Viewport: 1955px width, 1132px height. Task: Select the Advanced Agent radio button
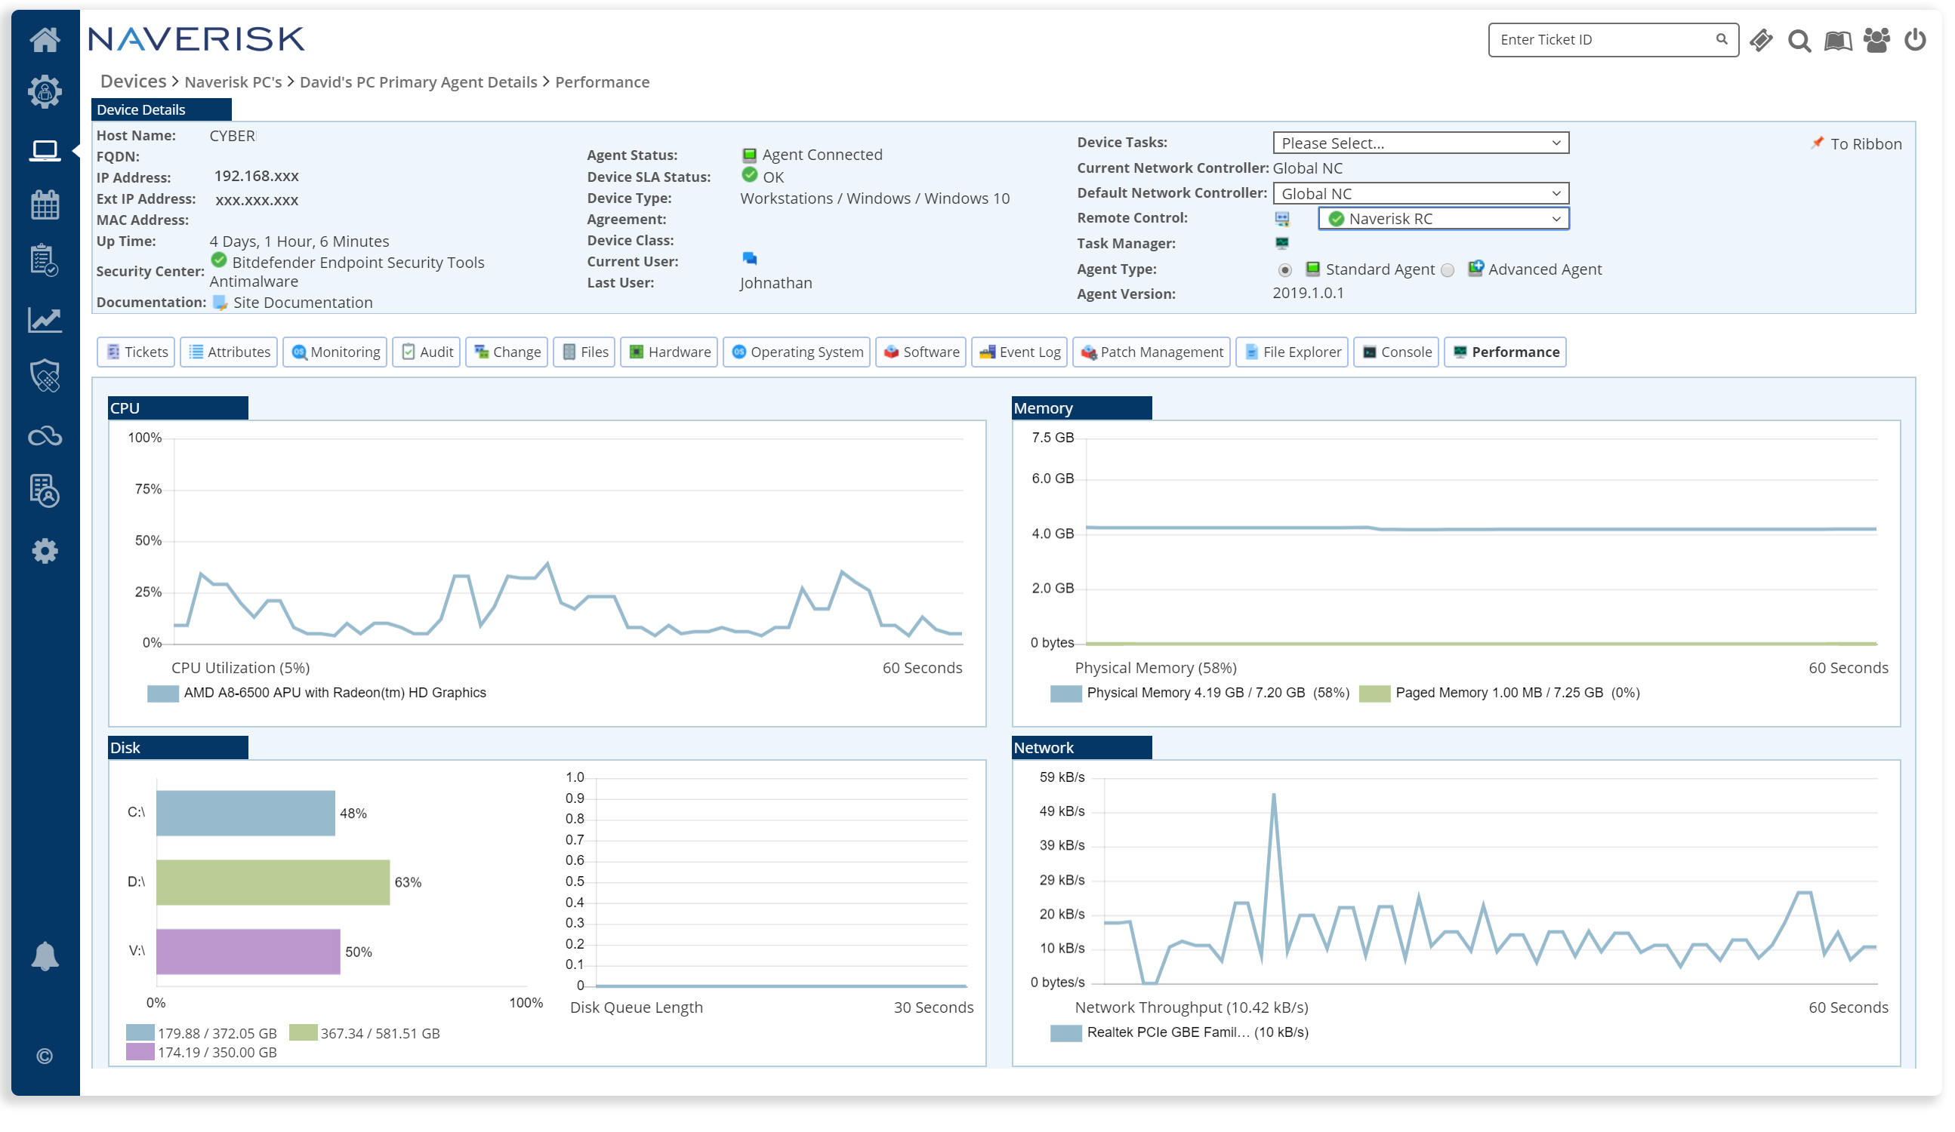(x=1448, y=270)
